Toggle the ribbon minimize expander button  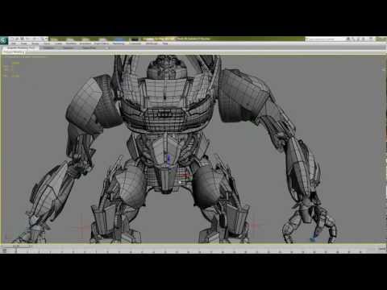[x=106, y=48]
